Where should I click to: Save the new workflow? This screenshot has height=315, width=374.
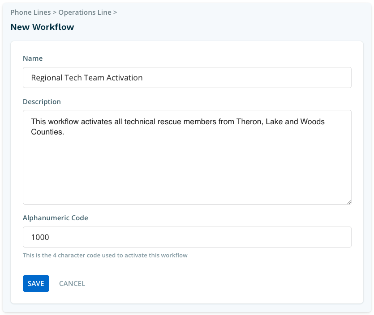(x=36, y=283)
